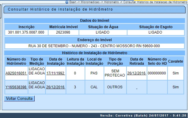Click SEM PROTECAO protection type cell
This screenshot has width=188, height=118.
(x=115, y=73)
